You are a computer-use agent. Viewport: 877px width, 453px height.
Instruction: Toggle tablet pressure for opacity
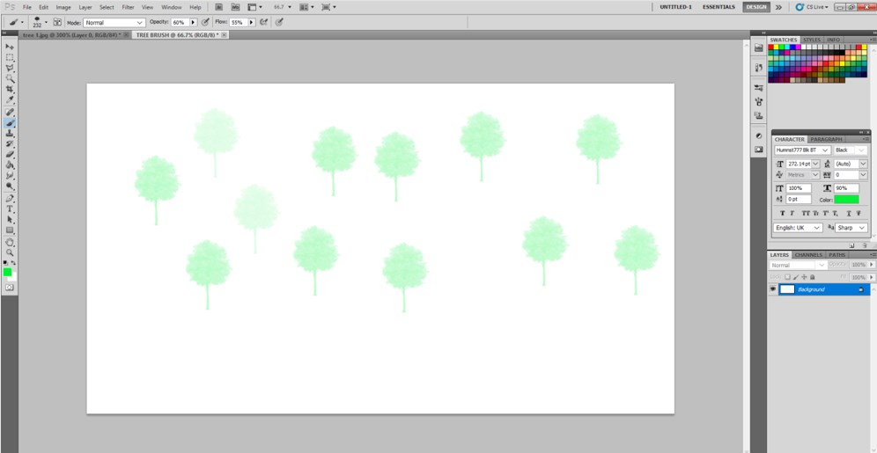click(205, 22)
